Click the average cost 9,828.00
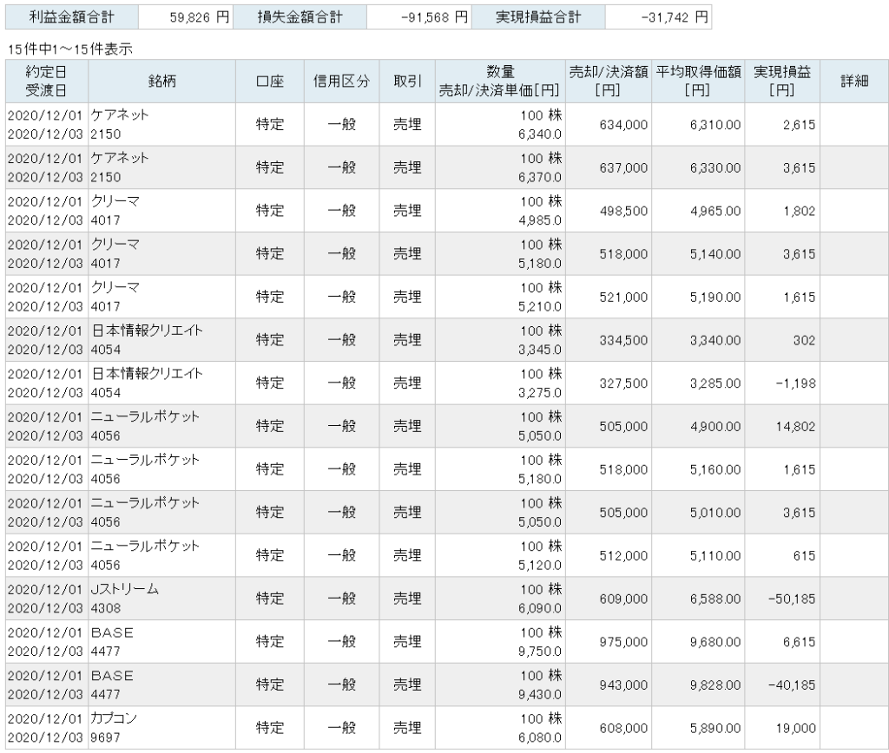The height and width of the screenshot is (753, 889). pyautogui.click(x=715, y=684)
